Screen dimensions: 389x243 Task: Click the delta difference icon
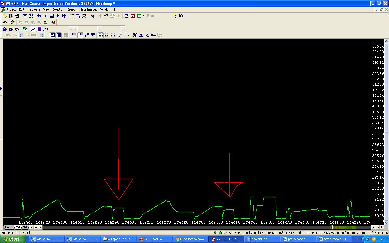pos(141,35)
